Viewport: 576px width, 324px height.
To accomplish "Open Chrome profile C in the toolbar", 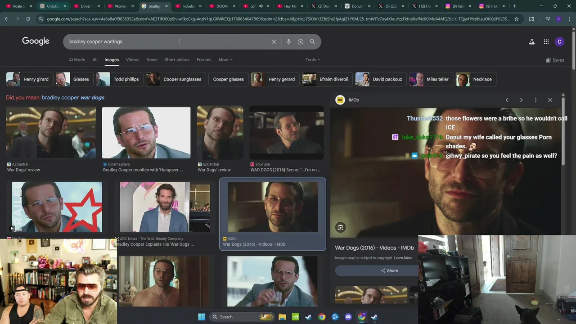I will (x=558, y=19).
